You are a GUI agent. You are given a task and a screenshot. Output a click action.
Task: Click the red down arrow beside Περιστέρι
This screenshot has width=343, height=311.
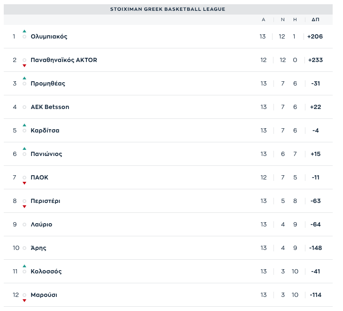tap(24, 207)
